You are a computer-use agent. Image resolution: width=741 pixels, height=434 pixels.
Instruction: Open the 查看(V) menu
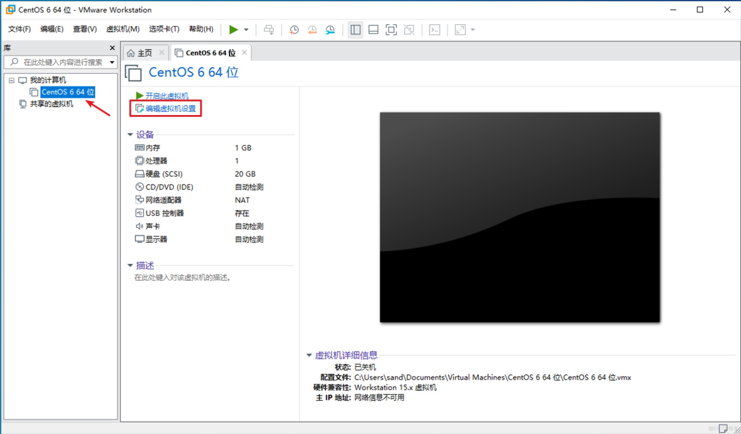pos(84,29)
